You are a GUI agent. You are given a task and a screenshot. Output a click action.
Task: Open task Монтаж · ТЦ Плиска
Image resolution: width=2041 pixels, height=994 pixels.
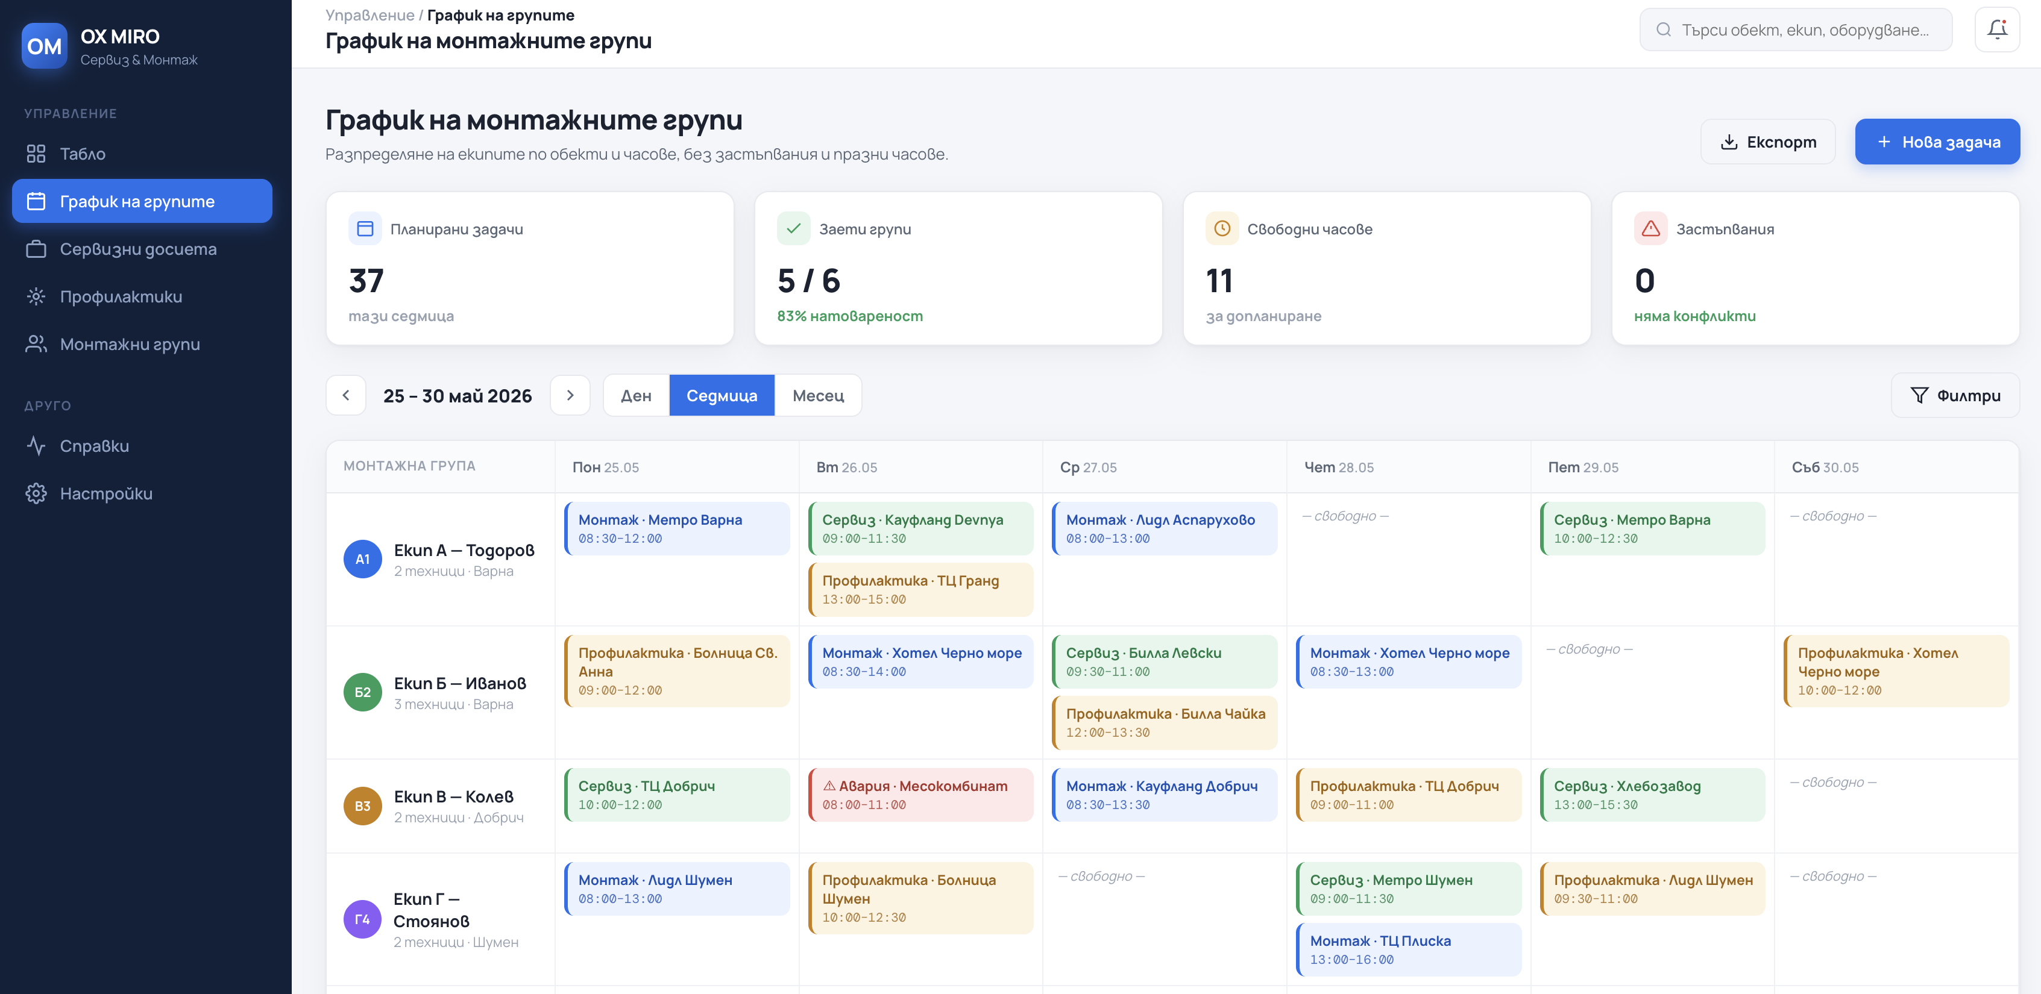coord(1409,951)
